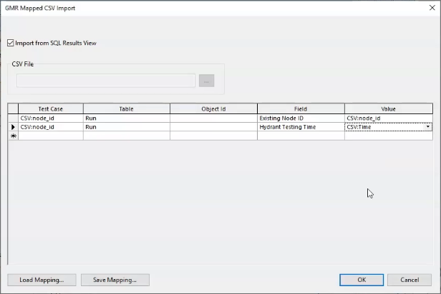Click Run cell in Hydrant Testing Time row

point(127,127)
